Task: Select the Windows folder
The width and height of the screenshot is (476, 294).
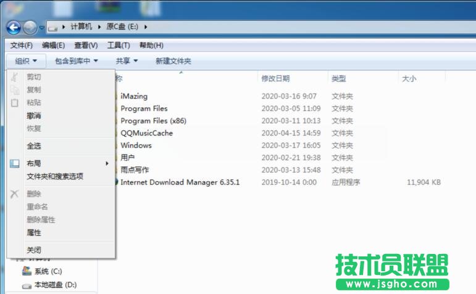Action: pos(136,145)
